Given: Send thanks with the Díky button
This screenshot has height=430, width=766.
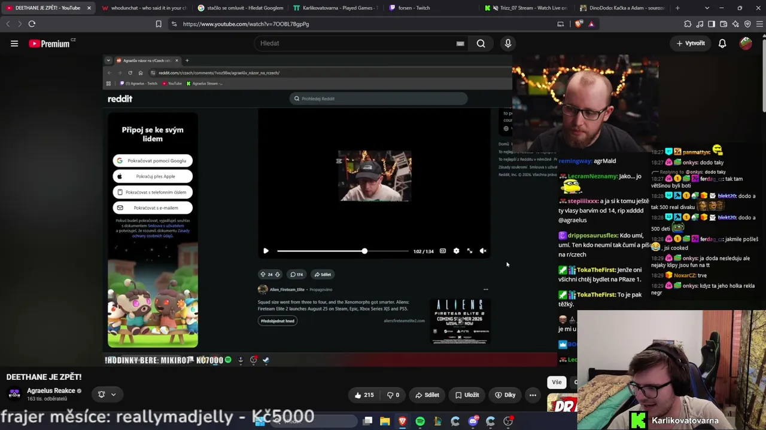Looking at the screenshot, I should [x=506, y=395].
